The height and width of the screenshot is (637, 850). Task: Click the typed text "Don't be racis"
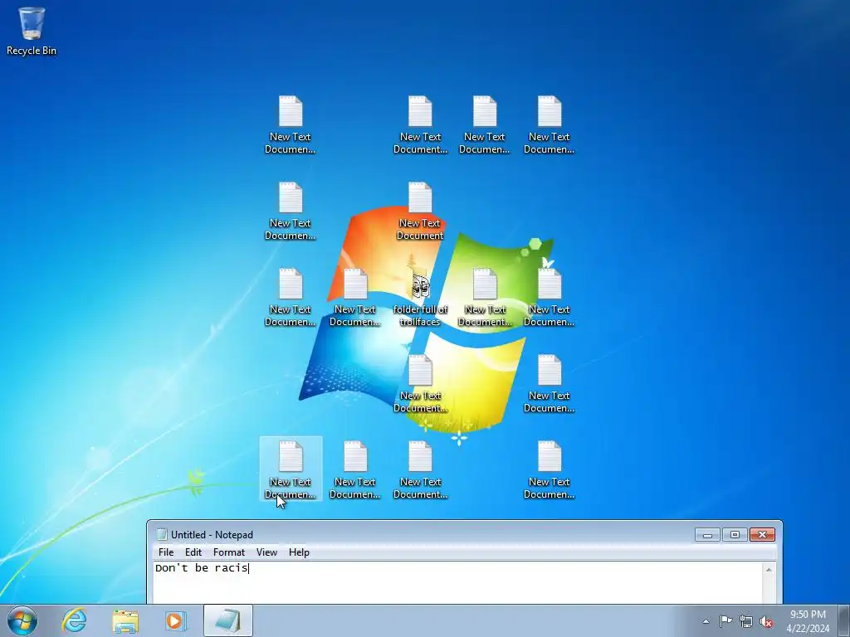click(201, 567)
